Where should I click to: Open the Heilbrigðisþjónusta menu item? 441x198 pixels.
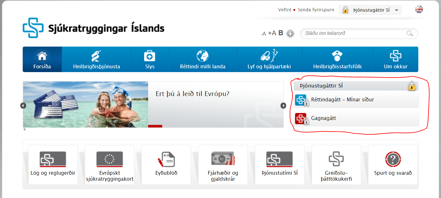click(96, 59)
